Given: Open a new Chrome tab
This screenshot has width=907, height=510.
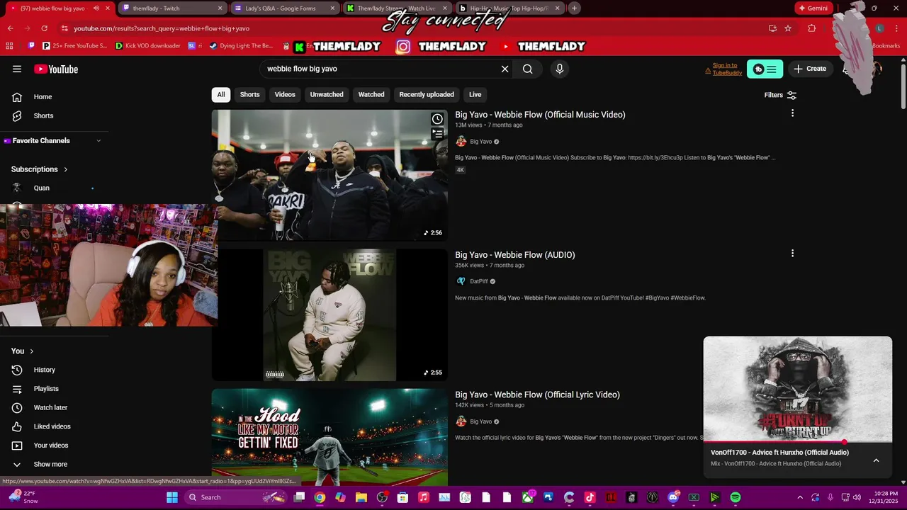Looking at the screenshot, I should (574, 8).
